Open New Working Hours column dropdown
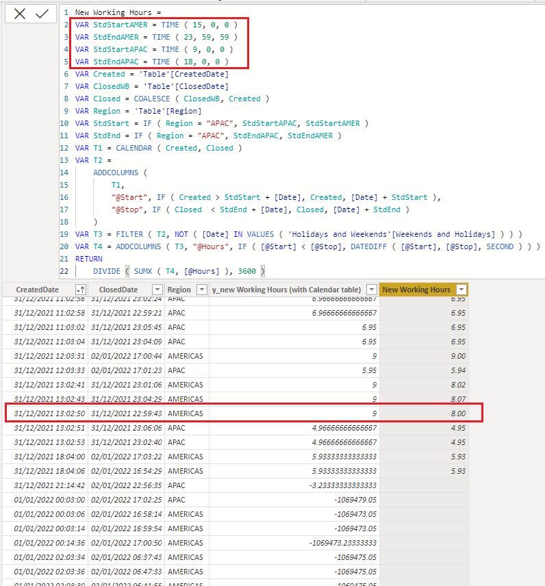Viewport: 545px width, 586px height. (461, 290)
